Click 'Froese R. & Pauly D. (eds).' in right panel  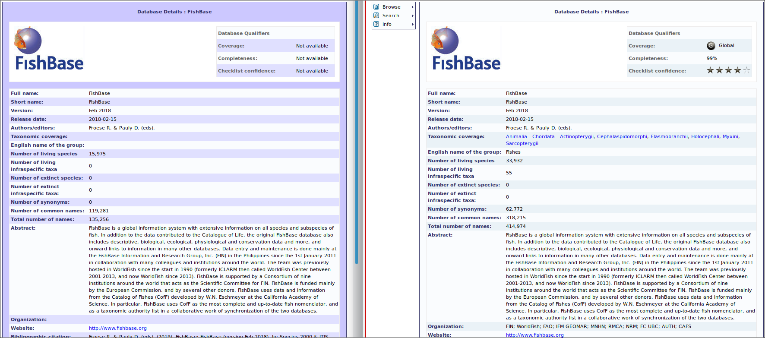[x=539, y=128]
